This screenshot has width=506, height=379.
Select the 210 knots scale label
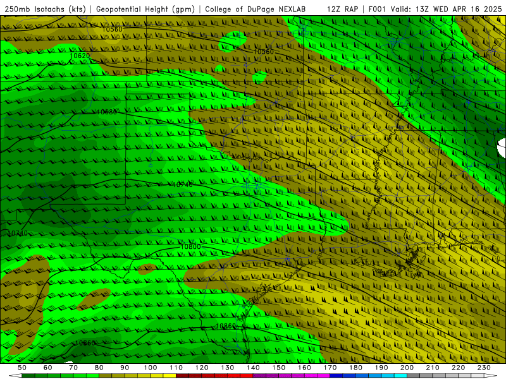[433, 368]
